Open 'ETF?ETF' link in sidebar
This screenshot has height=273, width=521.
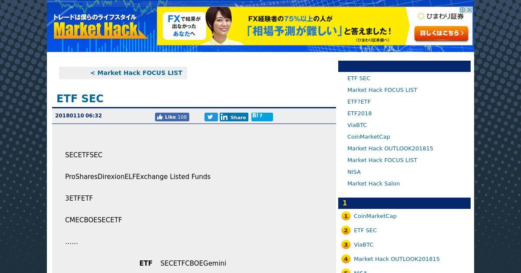359,101
